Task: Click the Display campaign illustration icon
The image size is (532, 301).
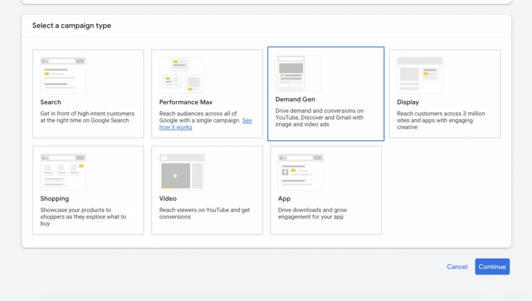Action: tap(420, 75)
